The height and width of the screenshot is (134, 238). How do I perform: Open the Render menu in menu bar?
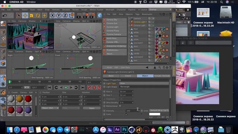[75, 10]
